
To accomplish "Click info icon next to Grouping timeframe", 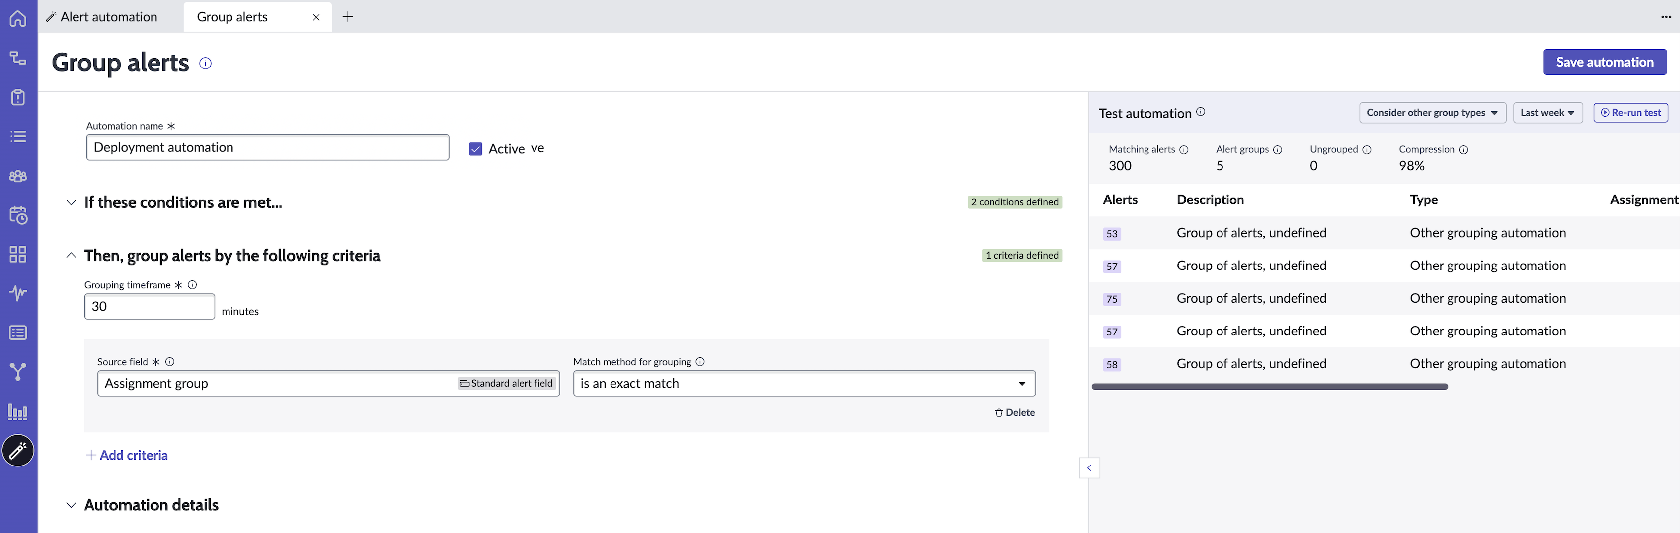I will click(x=192, y=285).
